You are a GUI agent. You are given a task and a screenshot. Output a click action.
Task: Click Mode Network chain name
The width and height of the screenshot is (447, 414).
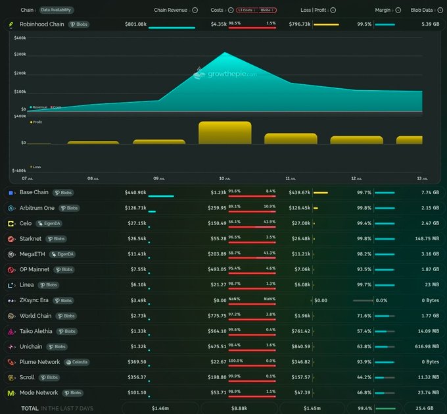[x=39, y=393]
